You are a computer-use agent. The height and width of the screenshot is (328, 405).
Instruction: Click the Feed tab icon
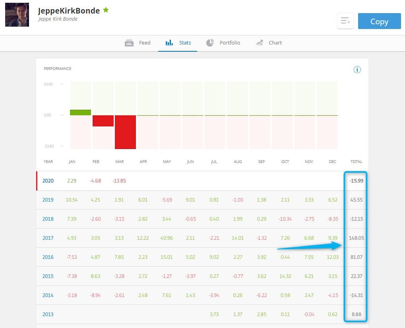coord(129,43)
